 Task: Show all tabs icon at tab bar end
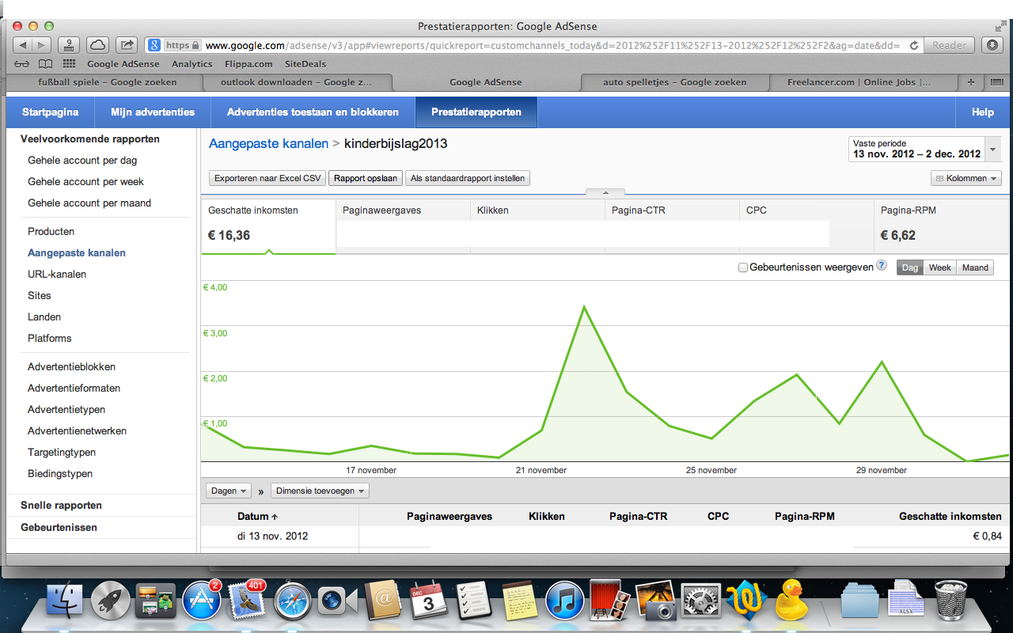click(x=996, y=81)
